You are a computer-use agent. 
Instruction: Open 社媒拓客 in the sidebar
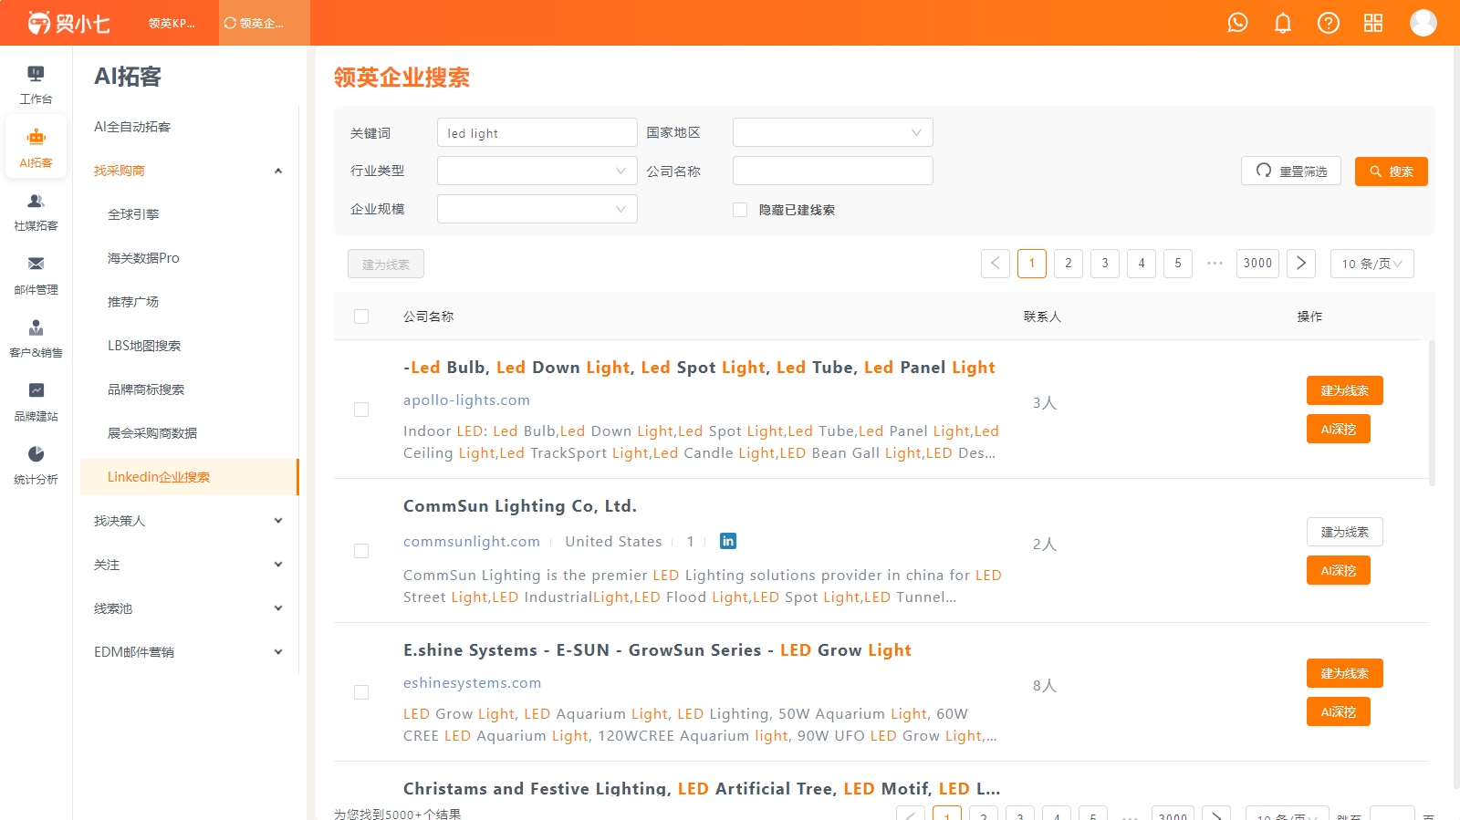click(36, 212)
